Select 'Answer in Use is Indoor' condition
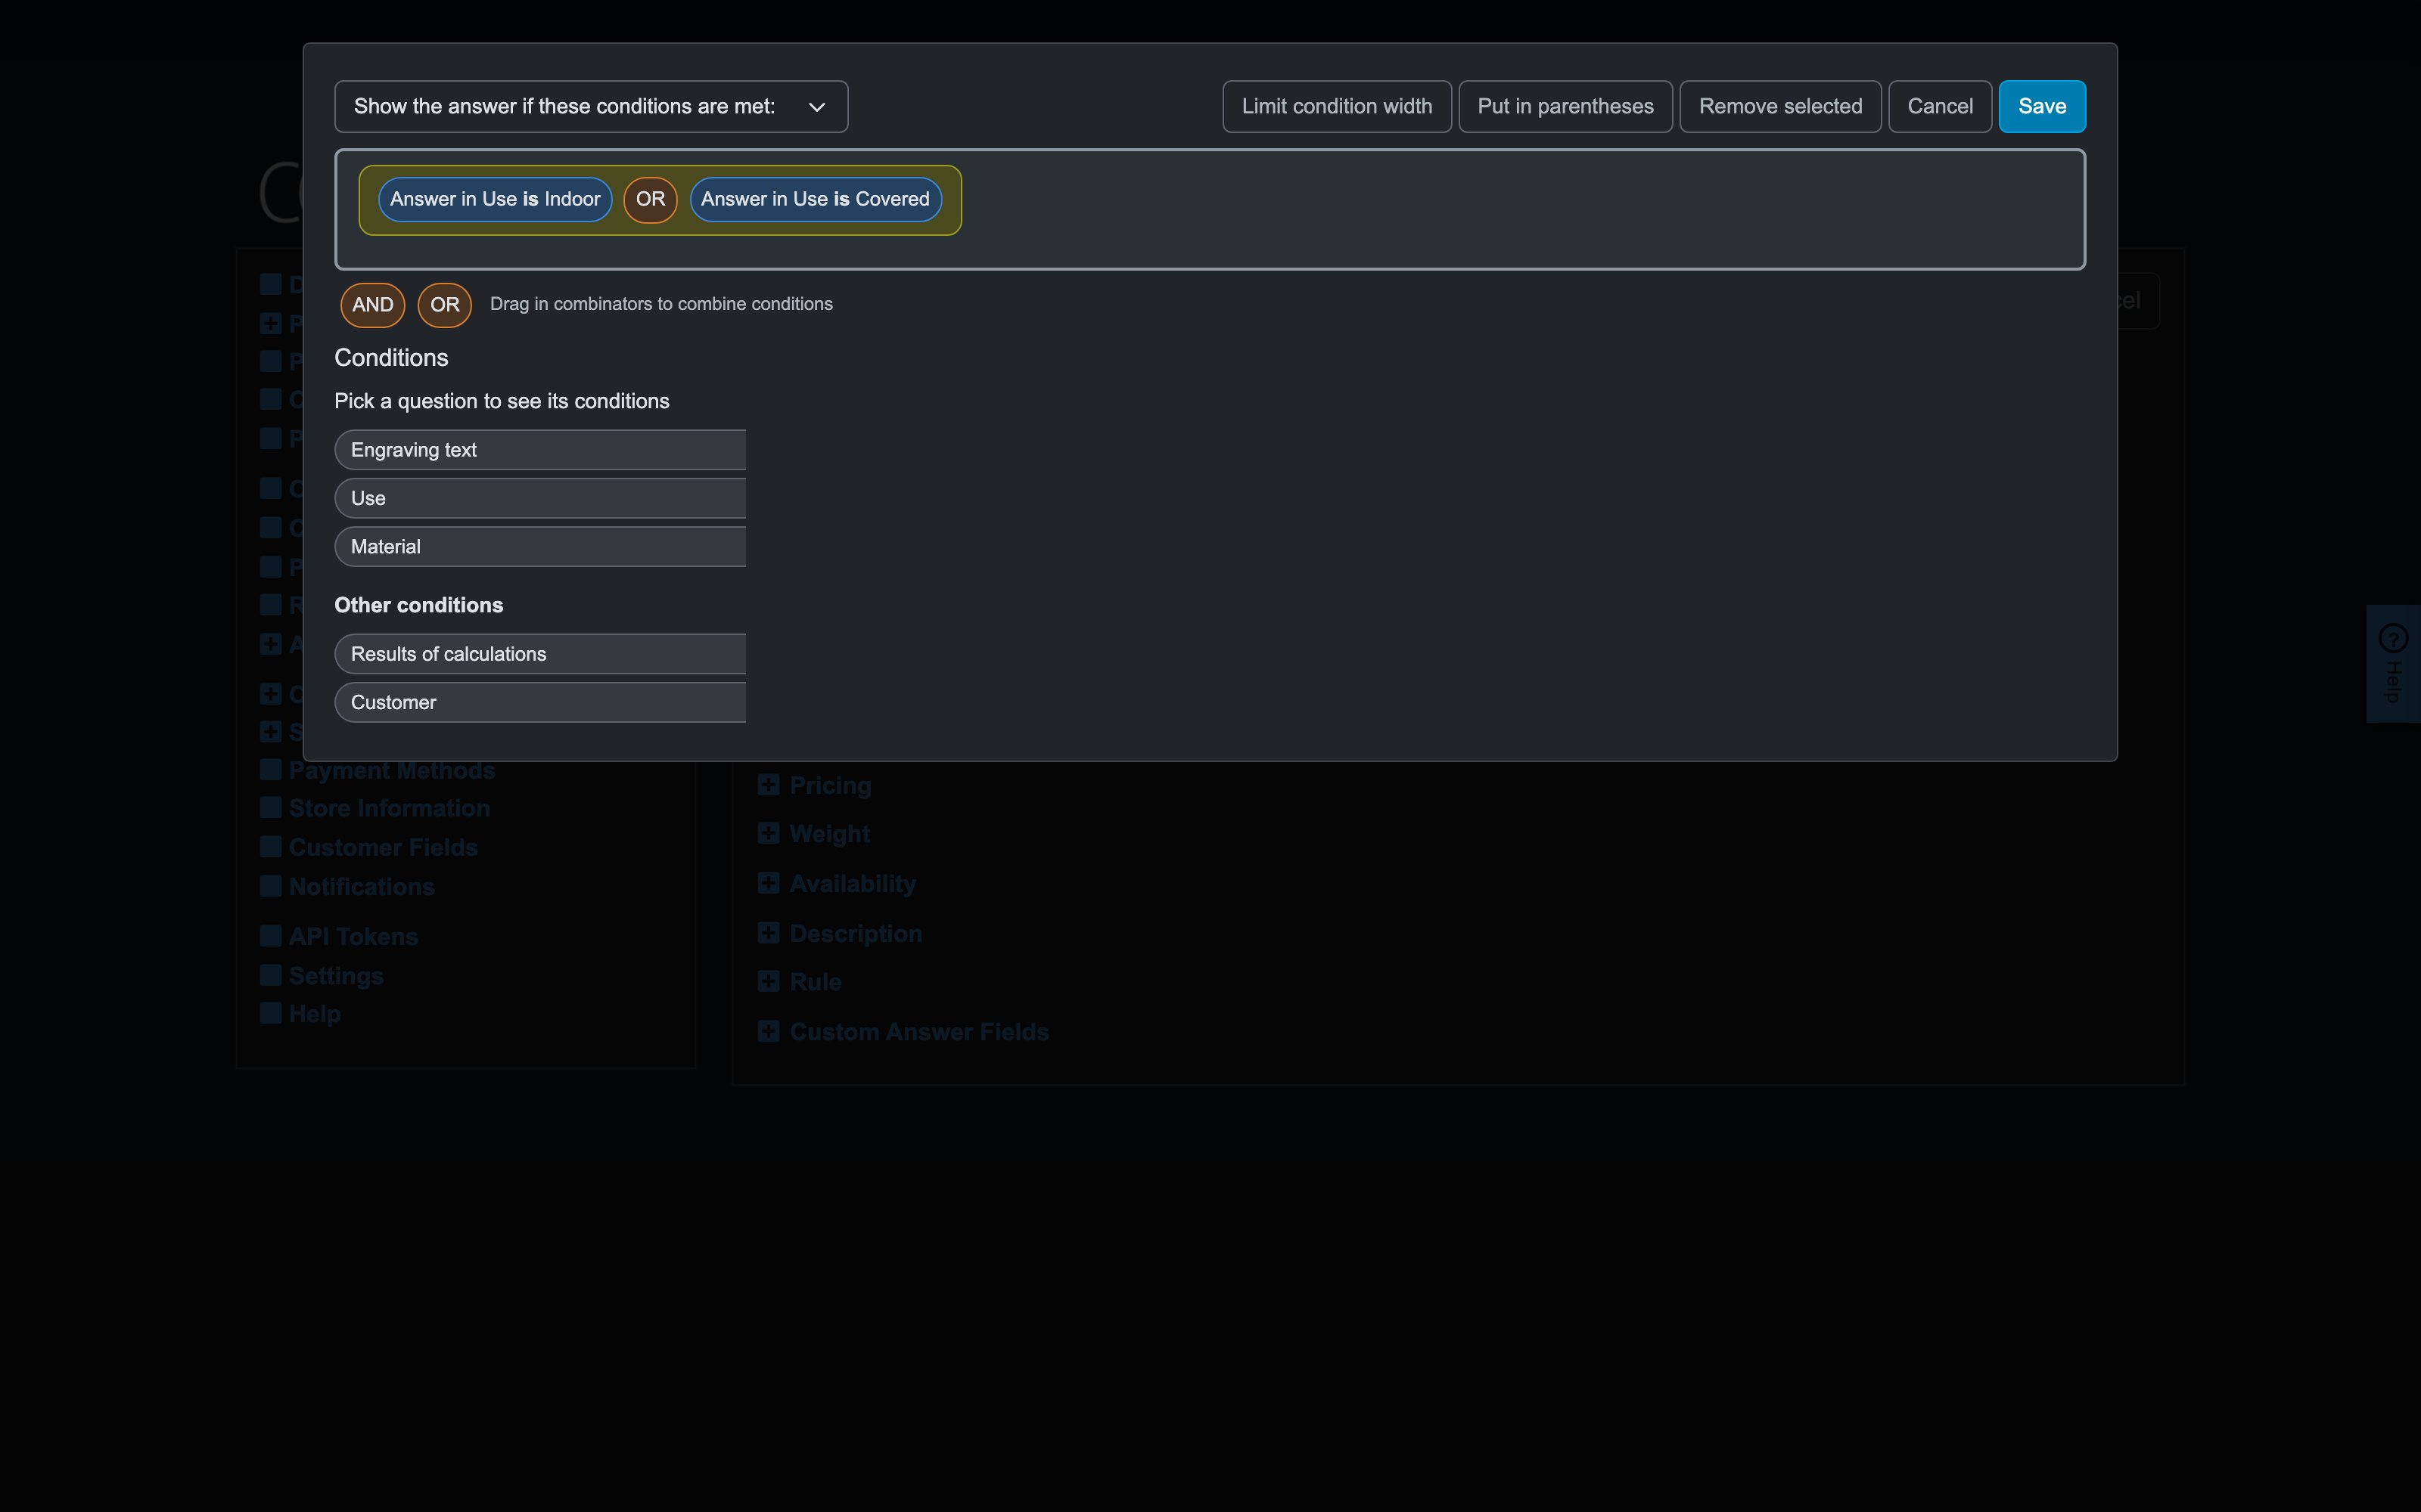Image resolution: width=2421 pixels, height=1512 pixels. click(x=494, y=199)
